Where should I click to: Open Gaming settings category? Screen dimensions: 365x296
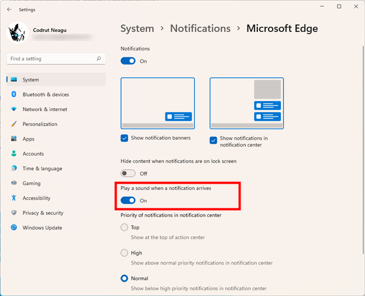pyautogui.click(x=56, y=183)
